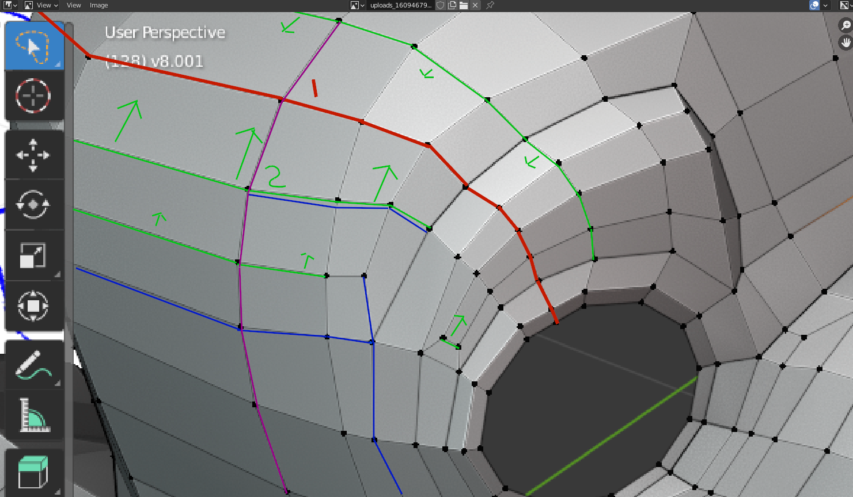Toggle the pin image icon
The image size is (853, 497).
[x=490, y=5]
